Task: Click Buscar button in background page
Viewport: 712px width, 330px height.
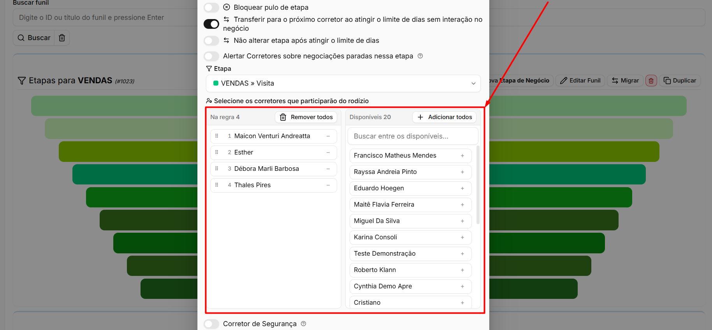Action: [34, 38]
